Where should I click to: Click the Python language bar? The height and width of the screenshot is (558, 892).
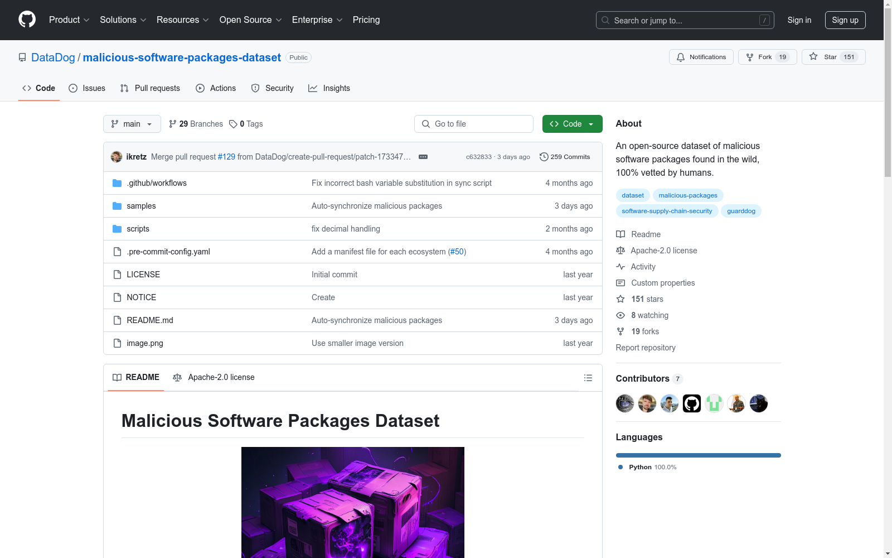699,455
